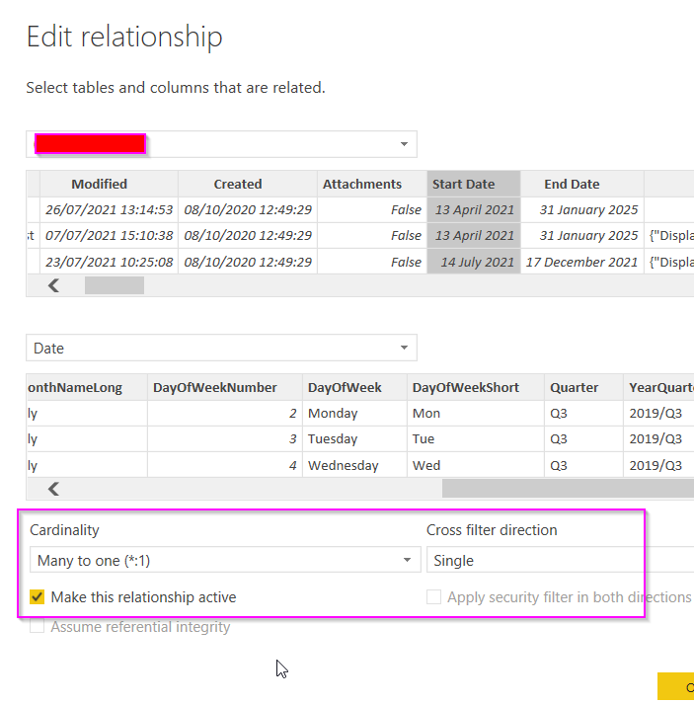The width and height of the screenshot is (694, 704).
Task: Select the Created column header
Action: click(248, 184)
